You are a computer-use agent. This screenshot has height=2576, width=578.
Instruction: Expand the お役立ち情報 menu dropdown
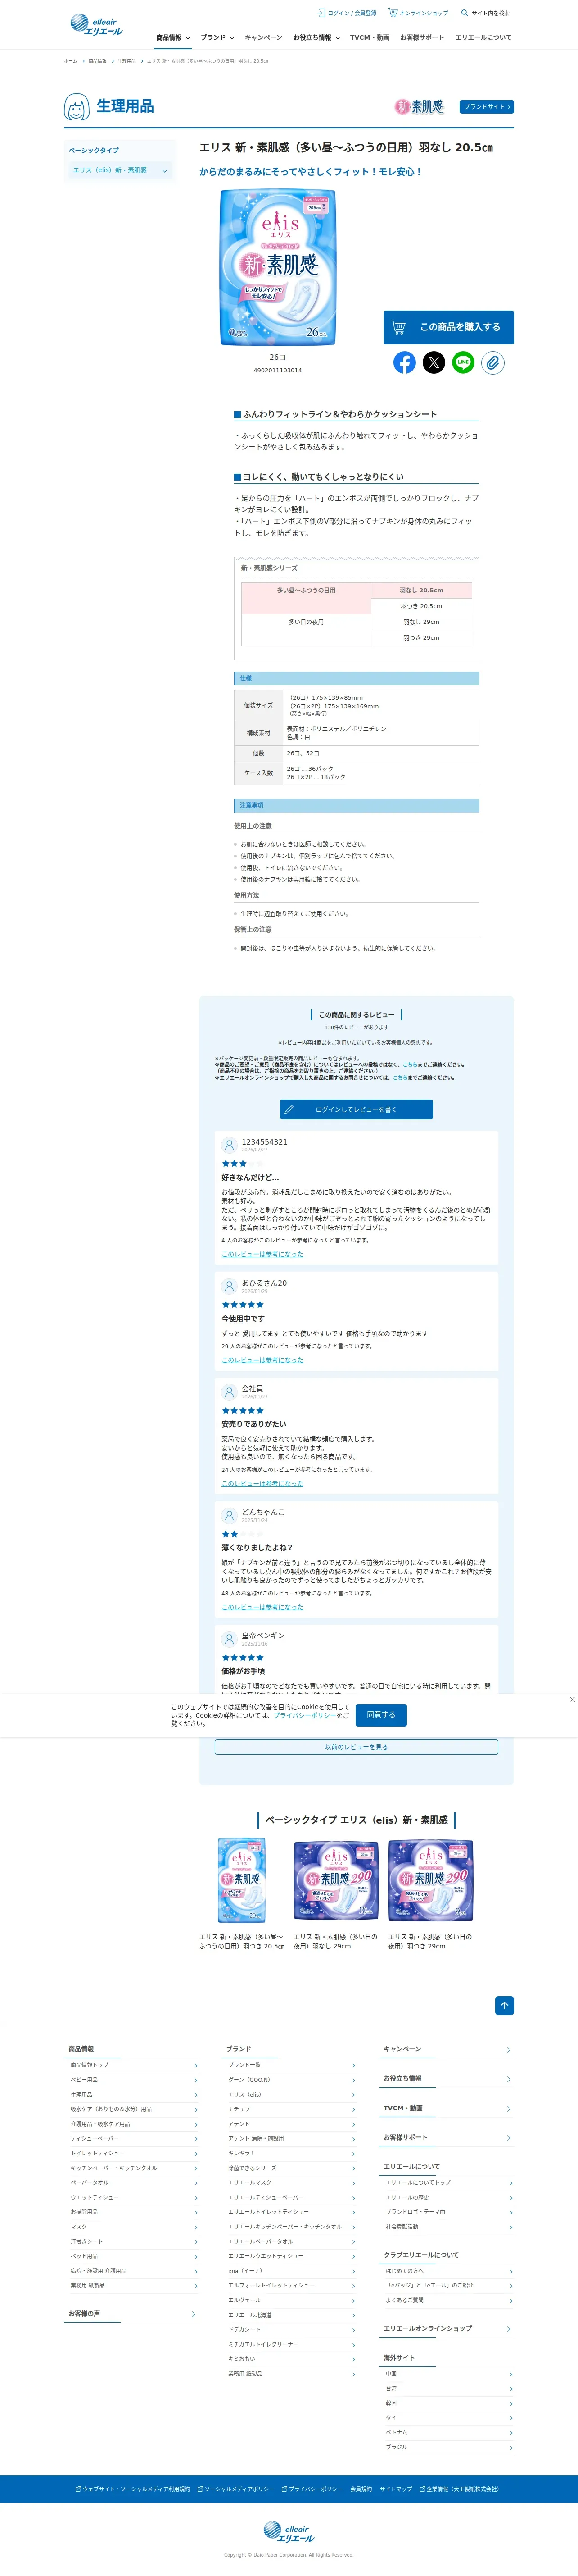pyautogui.click(x=316, y=37)
